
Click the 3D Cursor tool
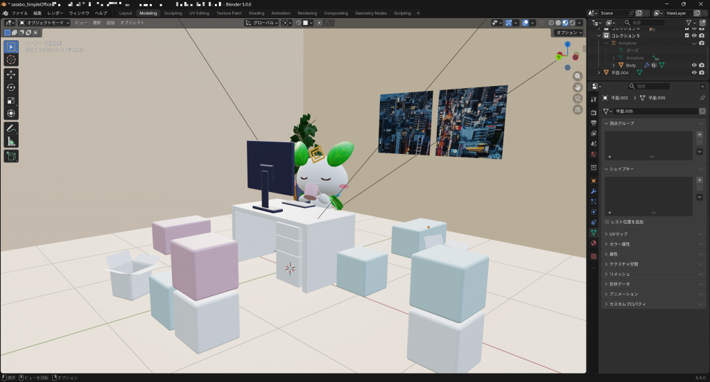click(x=11, y=60)
